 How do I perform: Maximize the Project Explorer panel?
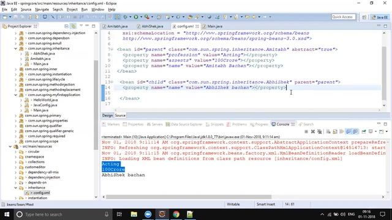coord(94,26)
